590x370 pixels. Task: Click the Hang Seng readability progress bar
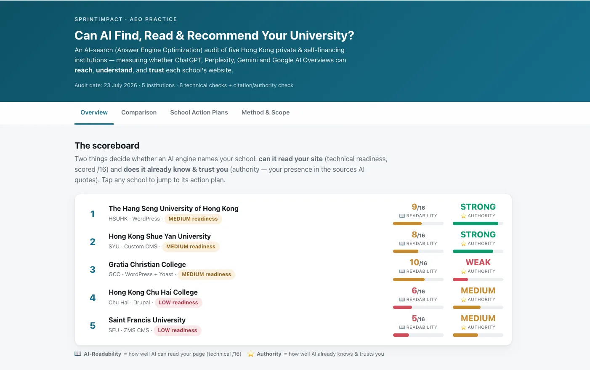pyautogui.click(x=418, y=224)
